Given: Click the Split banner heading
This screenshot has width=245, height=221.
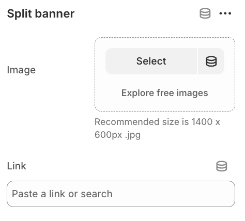Looking at the screenshot, I should (41, 13).
